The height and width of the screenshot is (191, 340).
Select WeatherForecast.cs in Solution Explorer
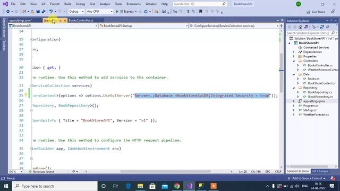point(316,115)
